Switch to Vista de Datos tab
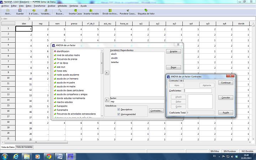The image size is (256, 160). (8, 147)
